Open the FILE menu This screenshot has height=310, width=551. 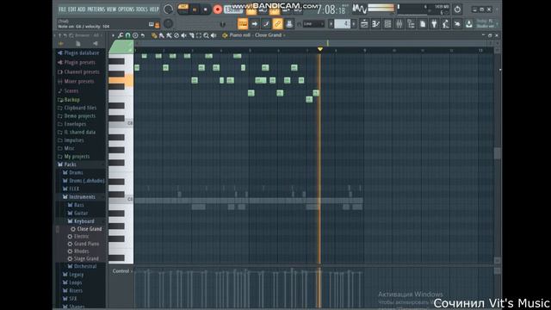click(62, 9)
